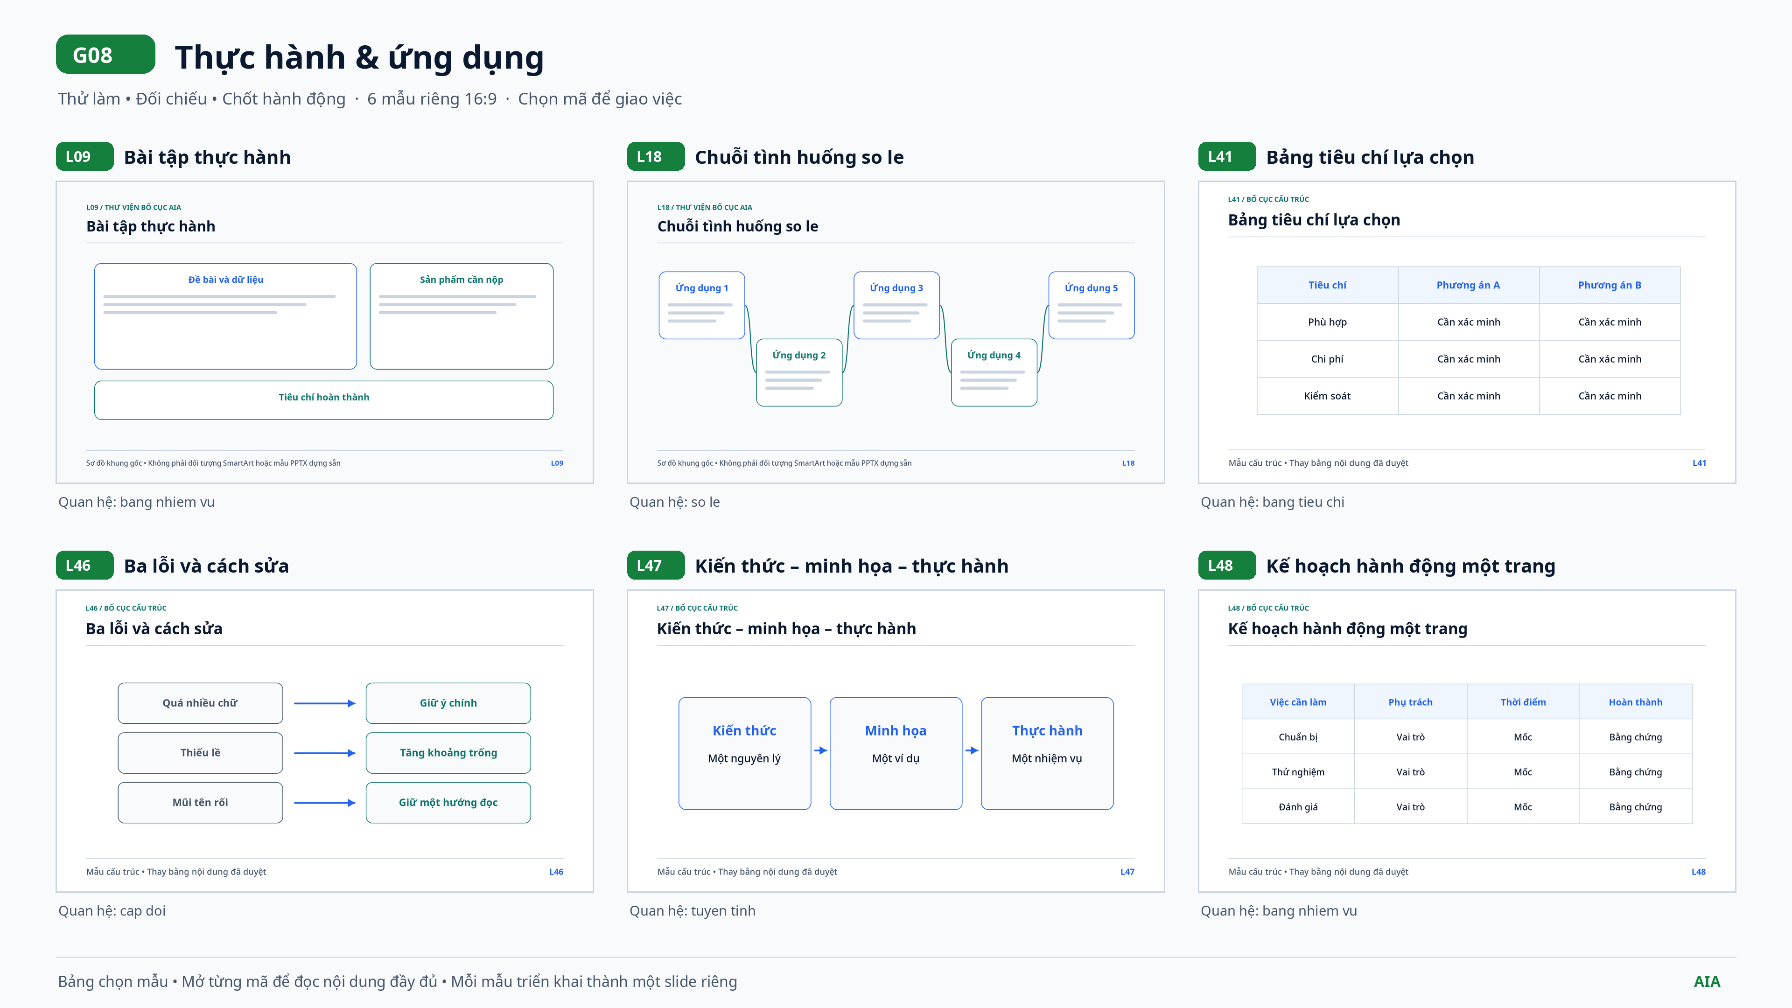Click the 'Ứng dụng 5' card

point(1092,305)
